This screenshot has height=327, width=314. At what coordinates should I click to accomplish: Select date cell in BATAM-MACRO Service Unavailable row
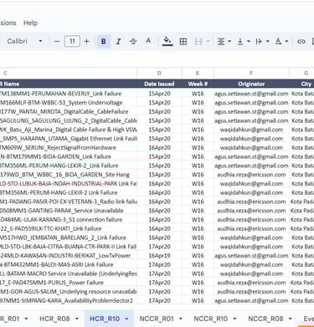[159, 273]
